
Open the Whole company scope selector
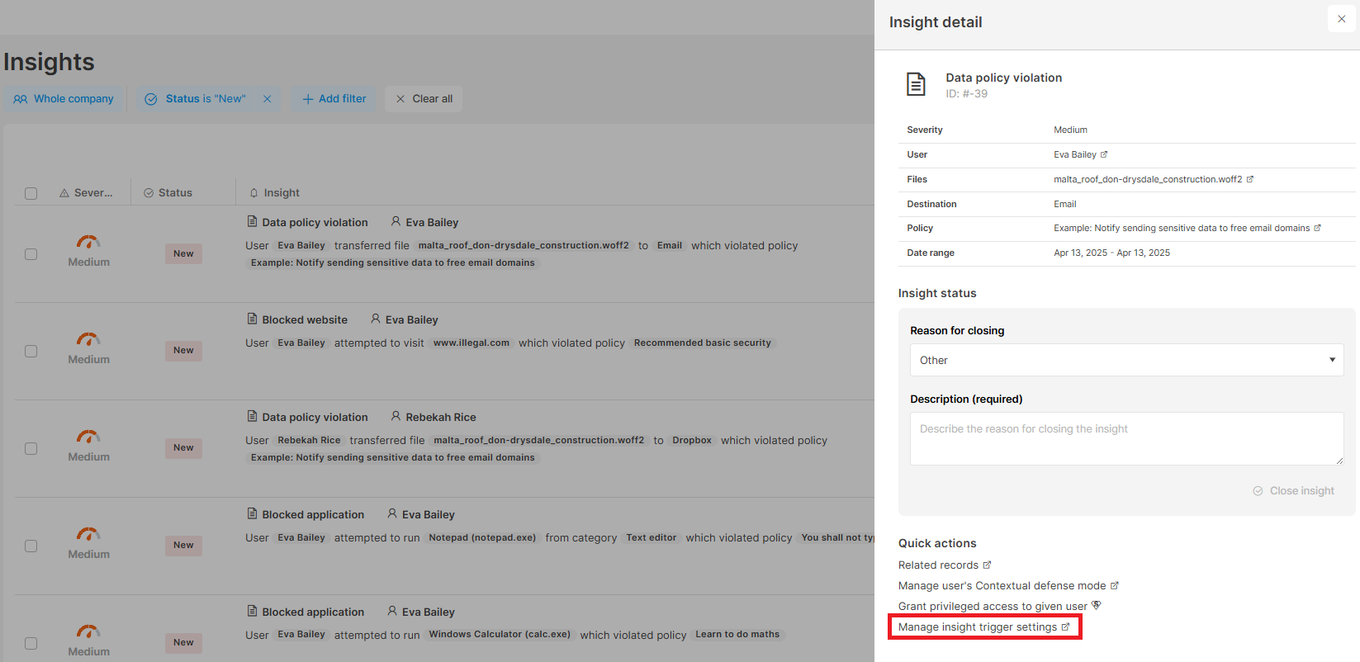click(x=64, y=99)
